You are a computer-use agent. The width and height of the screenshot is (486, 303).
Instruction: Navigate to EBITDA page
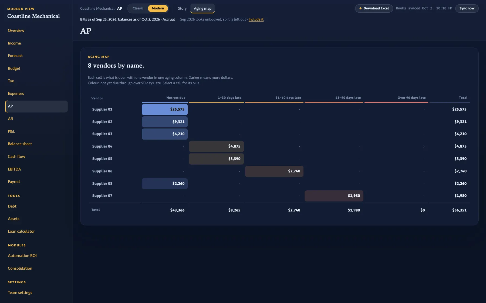tap(36, 169)
